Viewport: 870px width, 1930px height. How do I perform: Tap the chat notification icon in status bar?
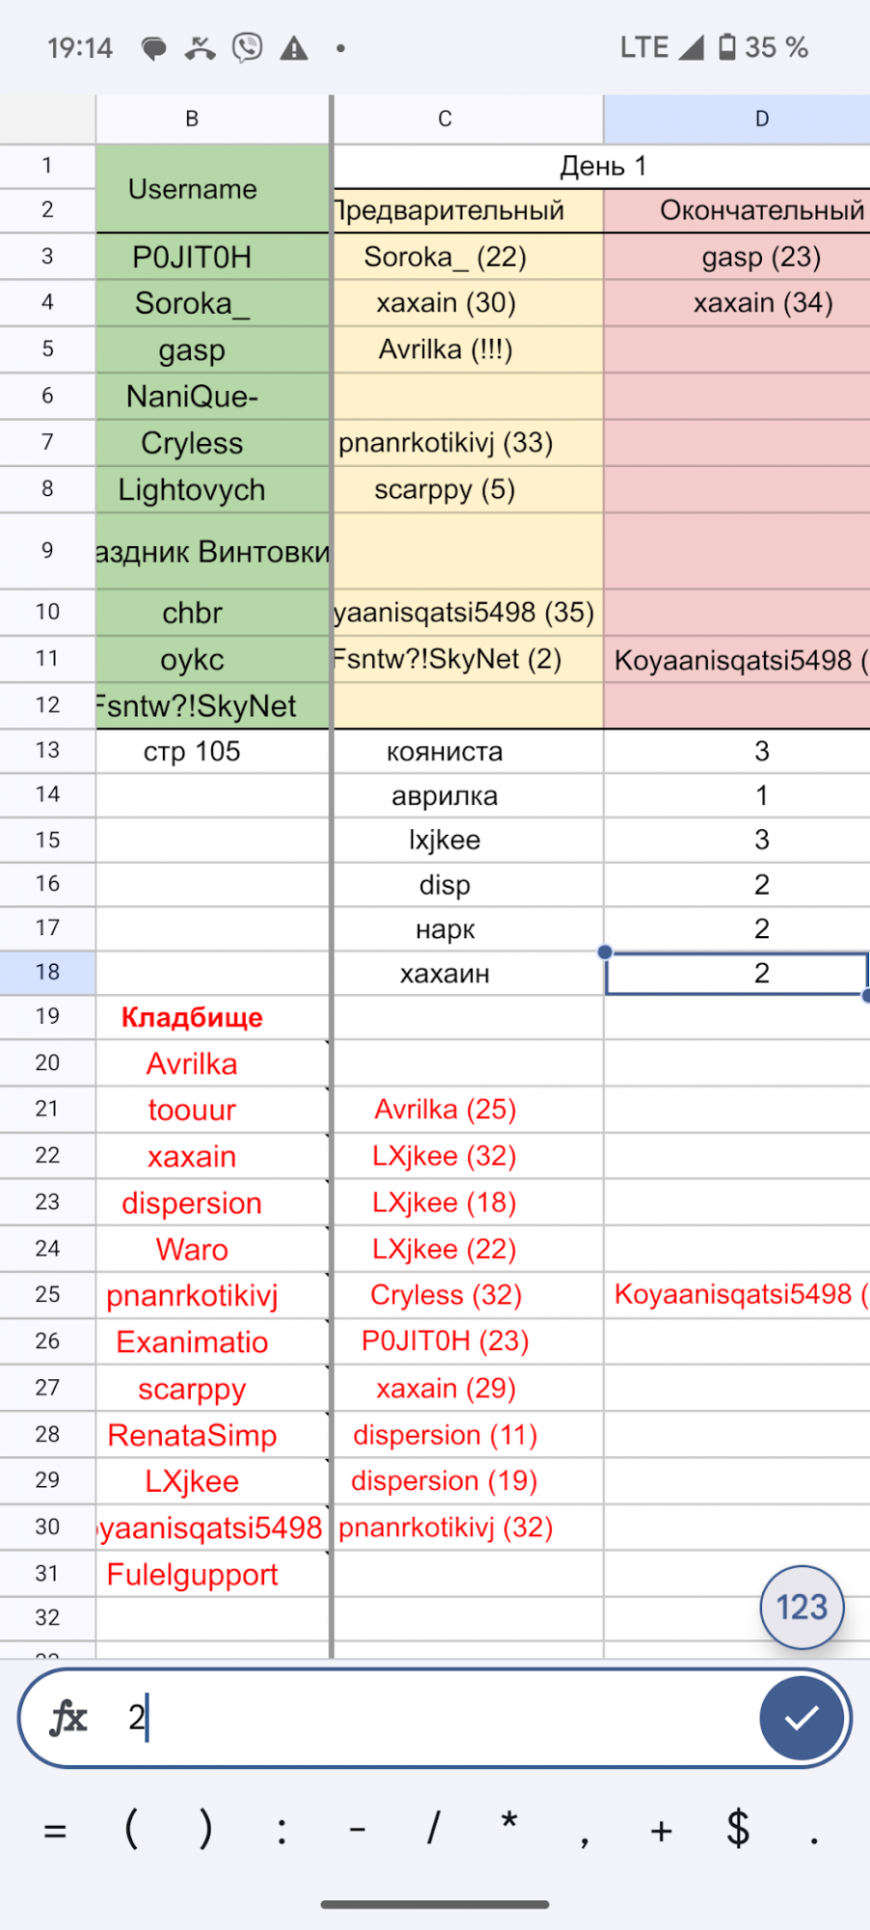[x=153, y=48]
